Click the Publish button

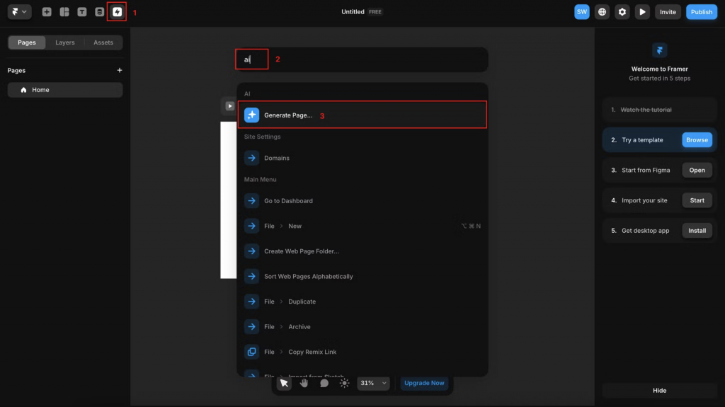point(702,12)
